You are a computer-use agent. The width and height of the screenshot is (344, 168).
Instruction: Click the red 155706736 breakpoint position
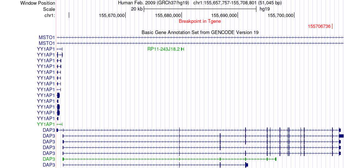click(x=319, y=26)
